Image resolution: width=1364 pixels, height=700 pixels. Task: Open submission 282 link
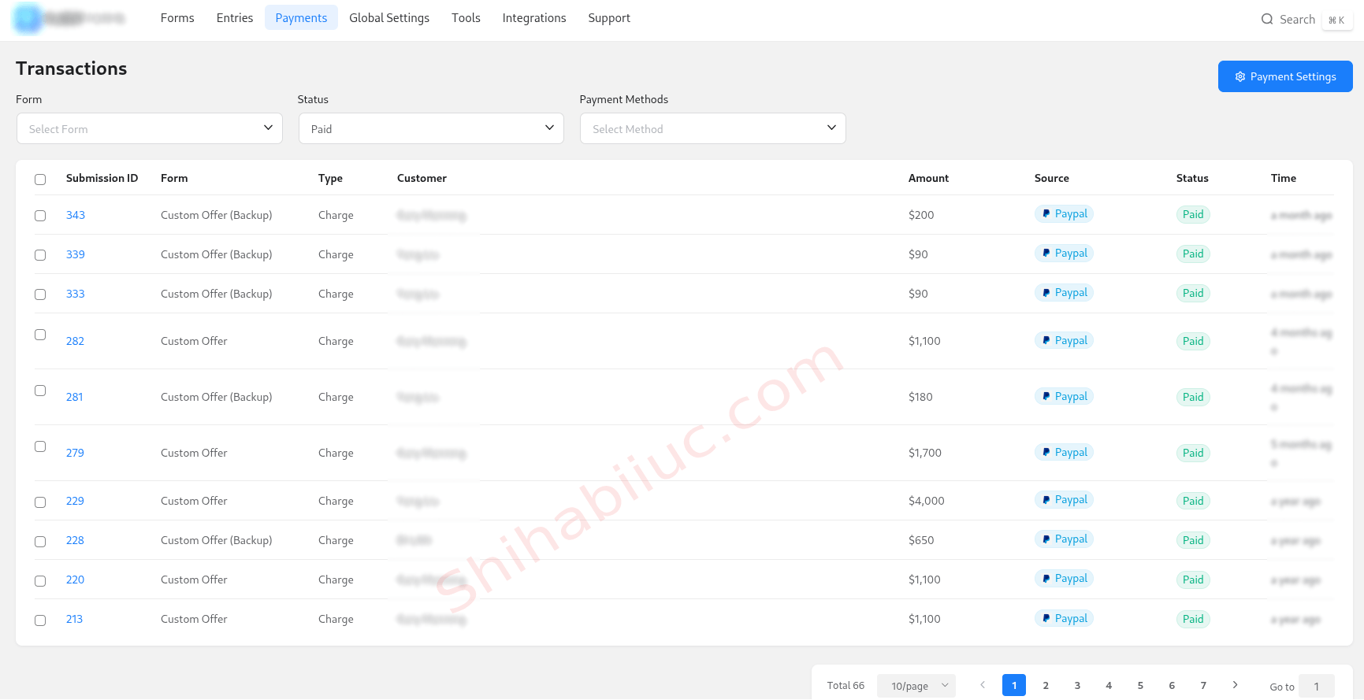[x=75, y=341]
